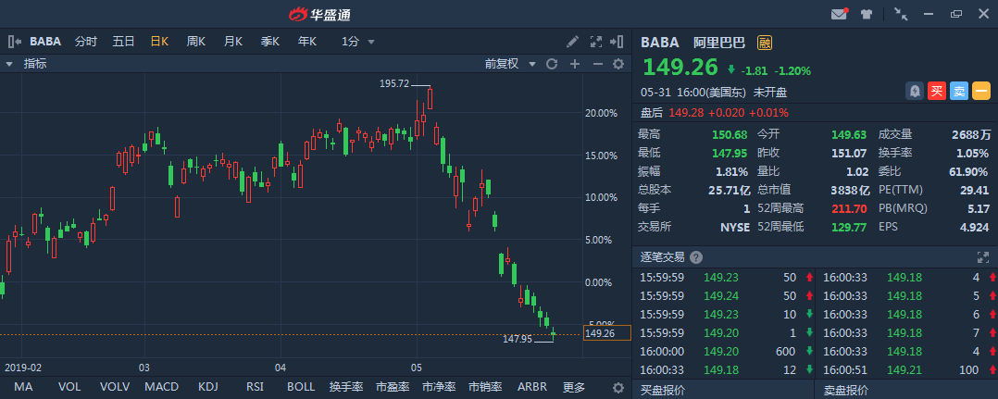998x399 pixels.
Task: Zoom in chart with plus icon
Action: tap(574, 64)
